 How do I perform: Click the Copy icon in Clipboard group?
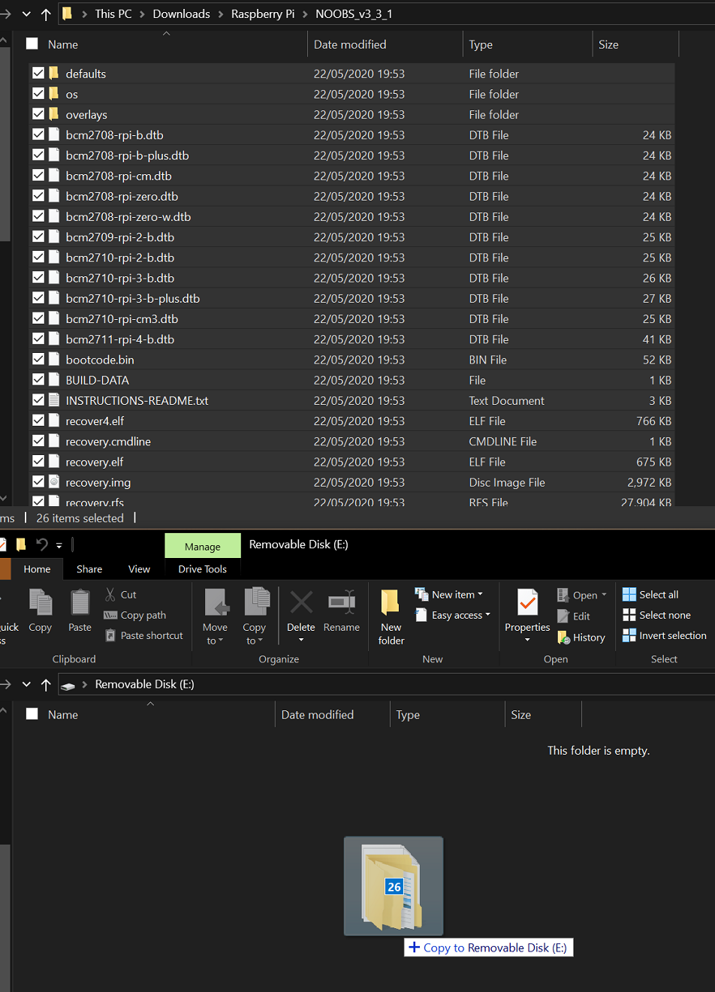point(41,603)
